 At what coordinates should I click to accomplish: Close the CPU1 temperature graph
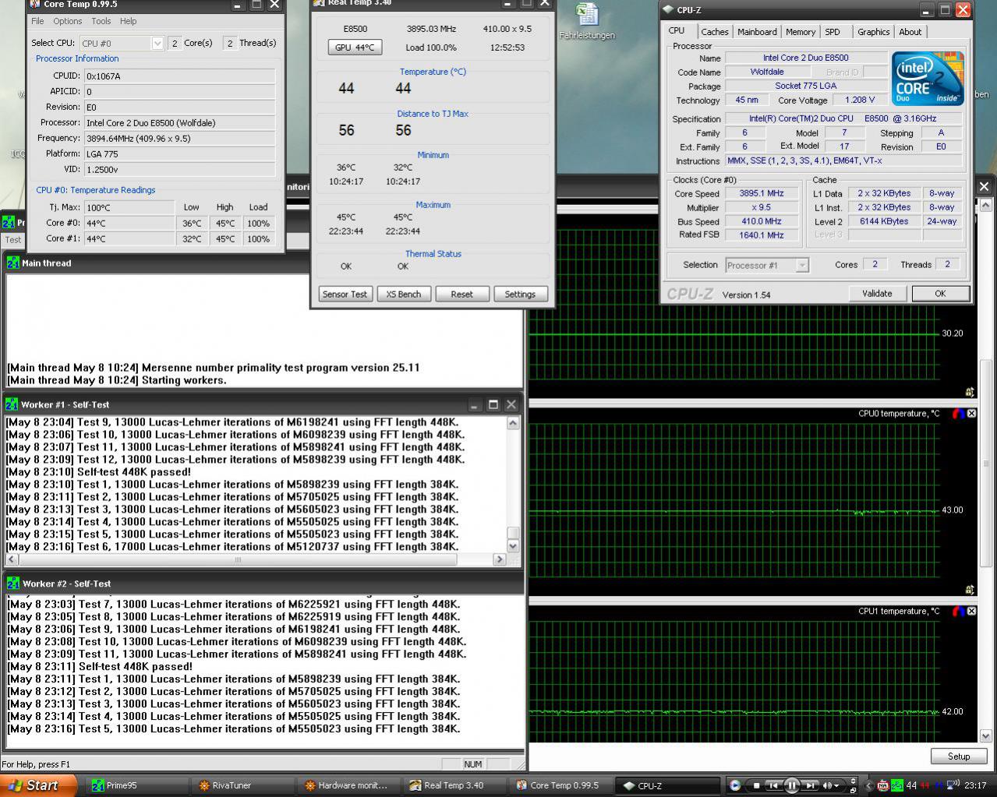pos(971,612)
